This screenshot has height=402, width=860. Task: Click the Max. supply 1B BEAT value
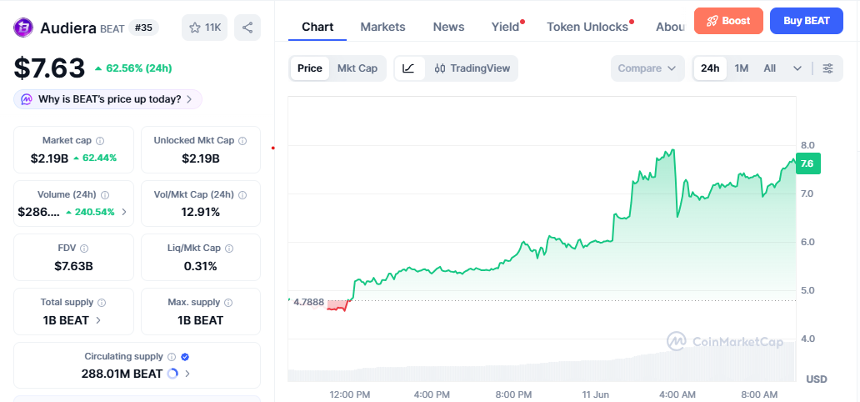[201, 321]
